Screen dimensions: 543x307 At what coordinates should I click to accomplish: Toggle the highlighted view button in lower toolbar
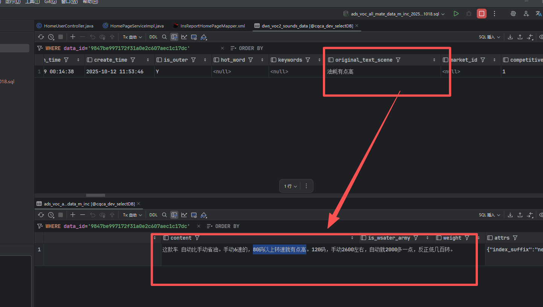coord(174,215)
